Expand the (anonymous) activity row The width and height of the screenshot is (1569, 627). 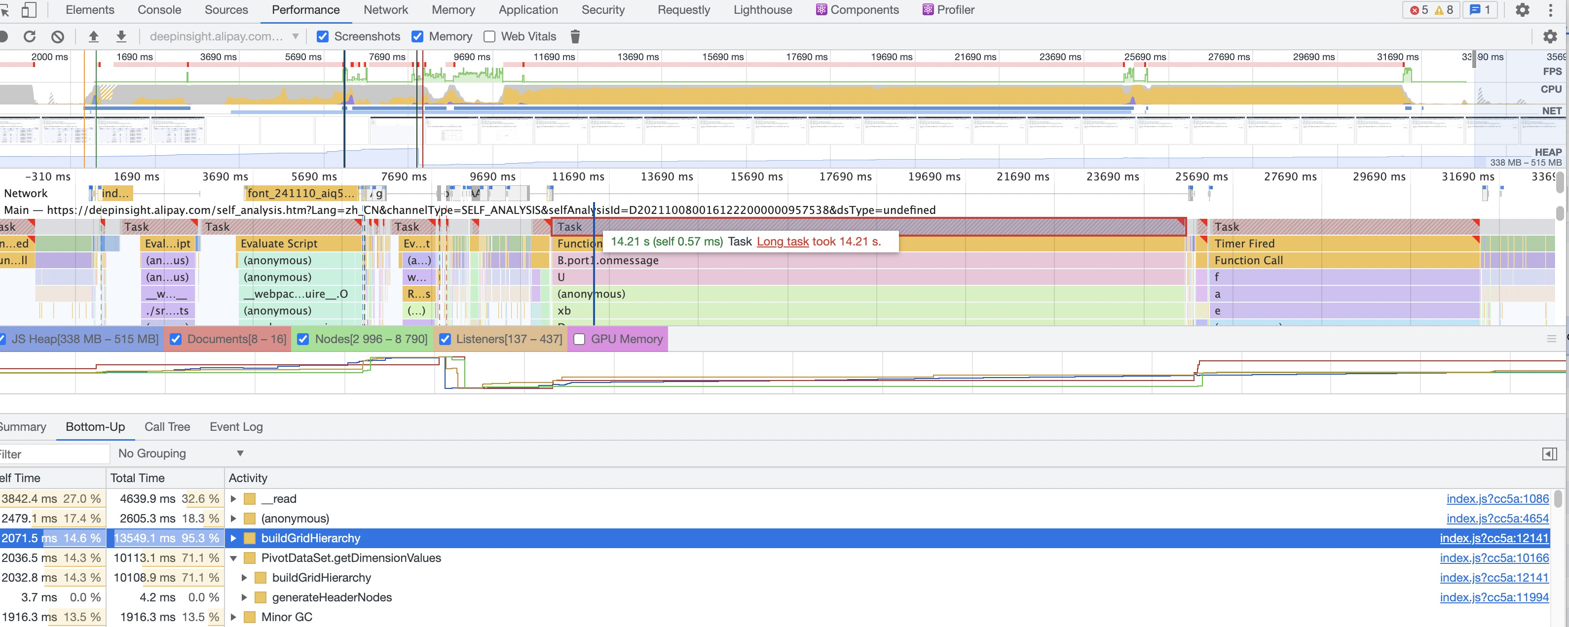click(233, 519)
